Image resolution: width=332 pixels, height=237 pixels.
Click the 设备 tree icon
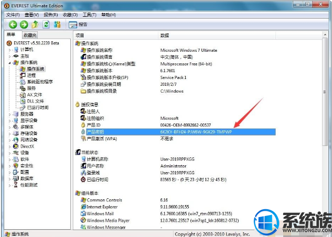[x=16, y=153]
